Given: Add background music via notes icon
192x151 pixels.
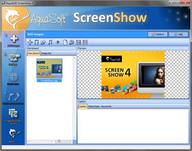Looking at the screenshot, I should tap(50, 43).
